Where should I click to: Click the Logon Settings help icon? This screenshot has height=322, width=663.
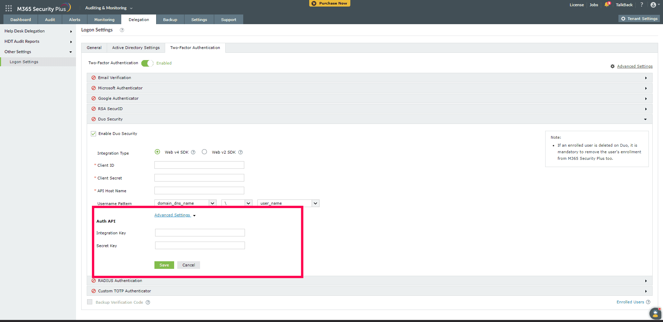point(122,30)
